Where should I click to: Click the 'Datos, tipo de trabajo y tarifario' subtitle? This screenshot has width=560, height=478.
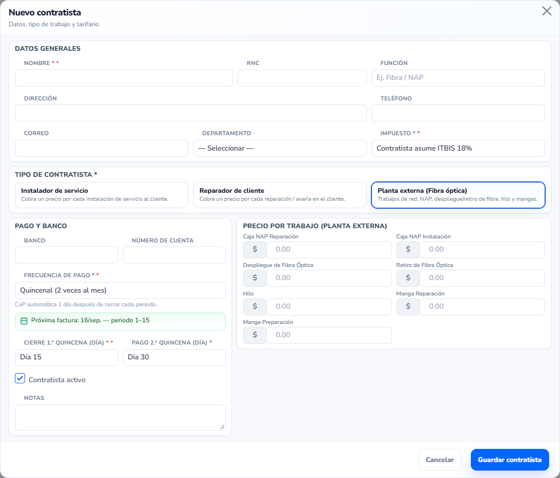coord(54,24)
